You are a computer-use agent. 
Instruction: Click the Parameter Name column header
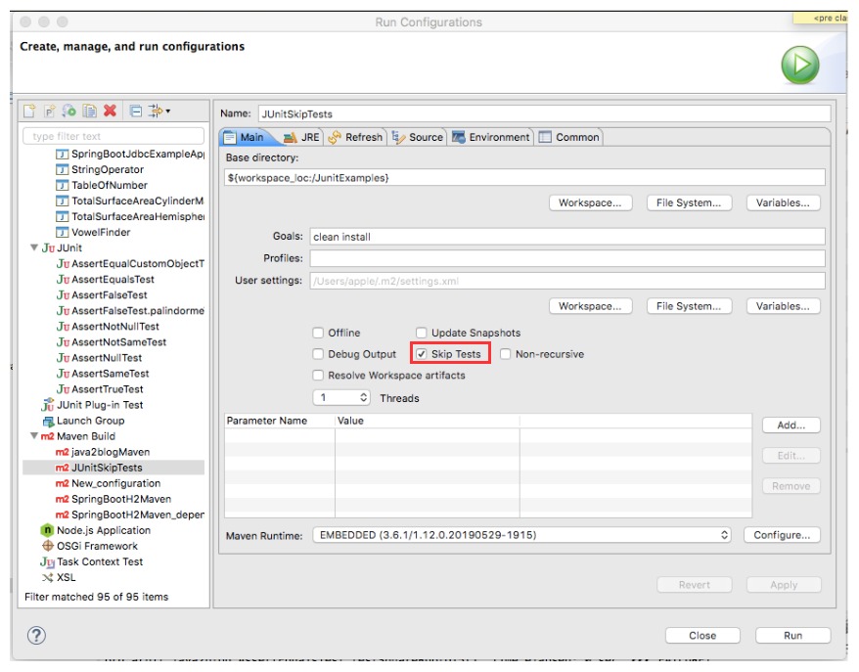pos(280,421)
